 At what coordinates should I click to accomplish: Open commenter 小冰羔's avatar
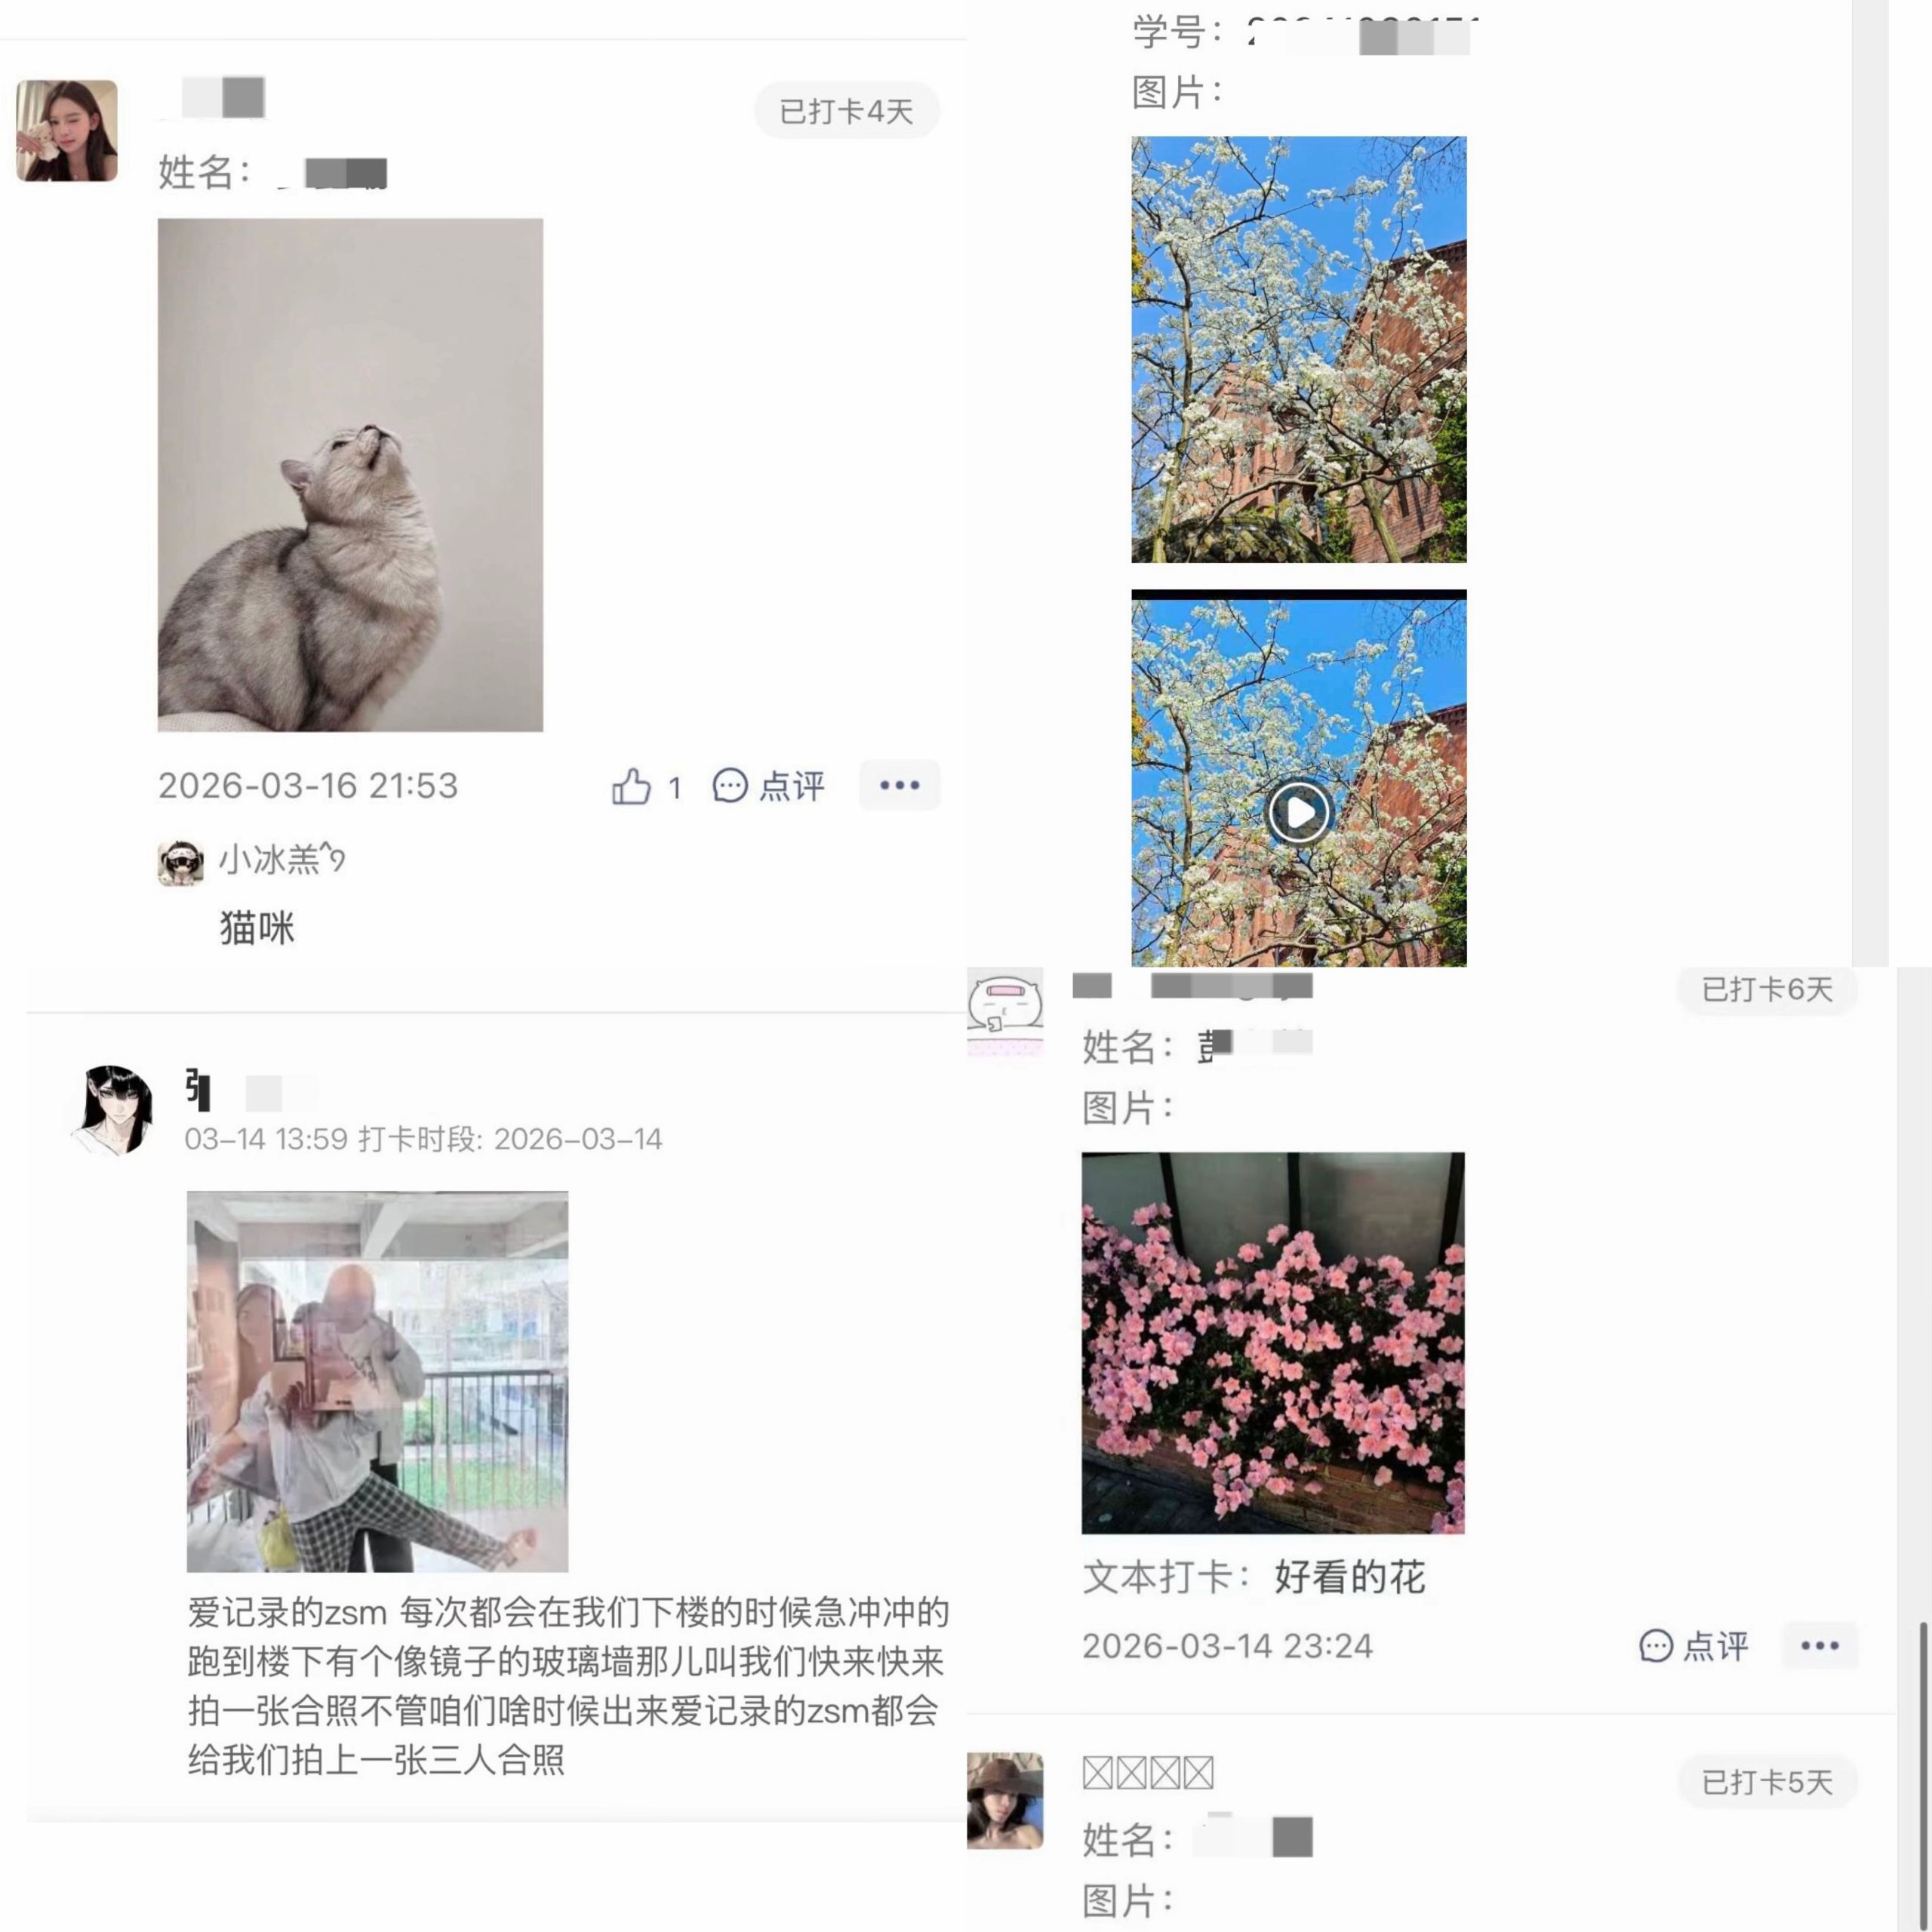(180, 862)
